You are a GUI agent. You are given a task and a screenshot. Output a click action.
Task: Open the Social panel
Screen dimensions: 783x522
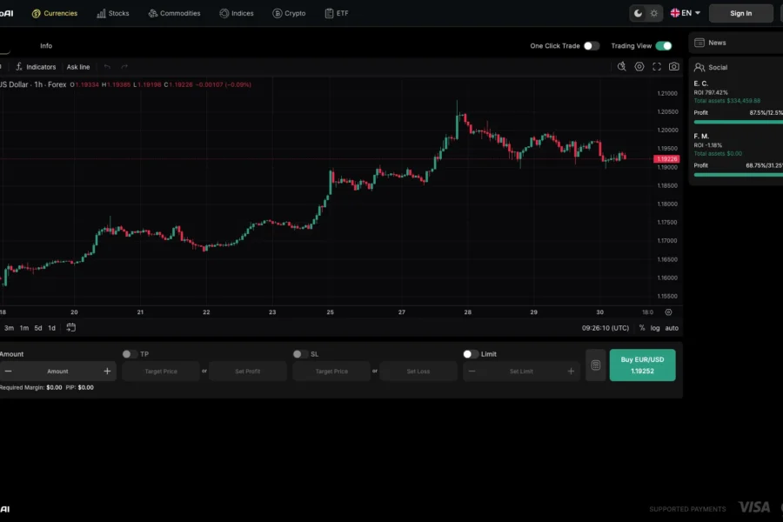[711, 68]
